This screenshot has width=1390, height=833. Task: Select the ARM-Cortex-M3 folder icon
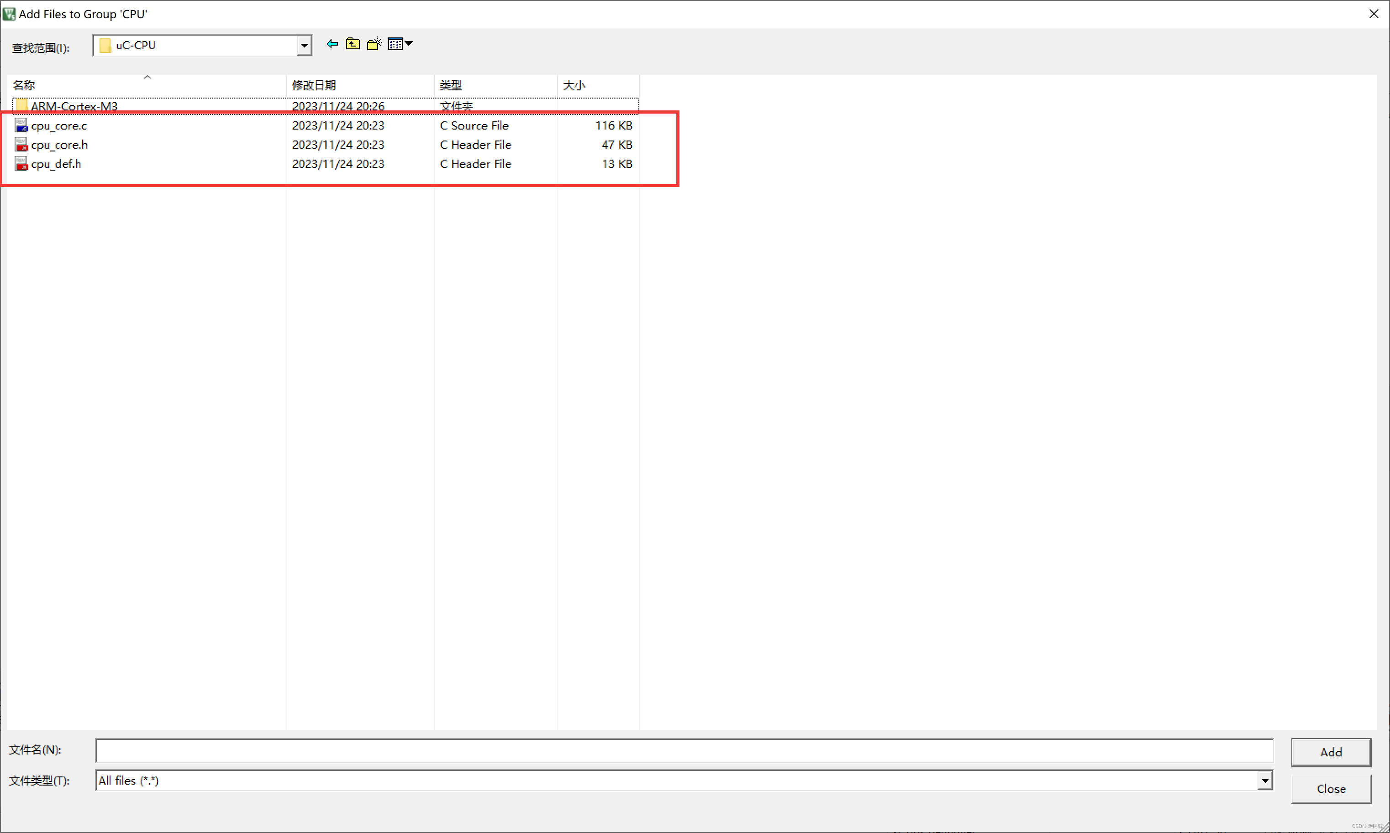pos(22,105)
